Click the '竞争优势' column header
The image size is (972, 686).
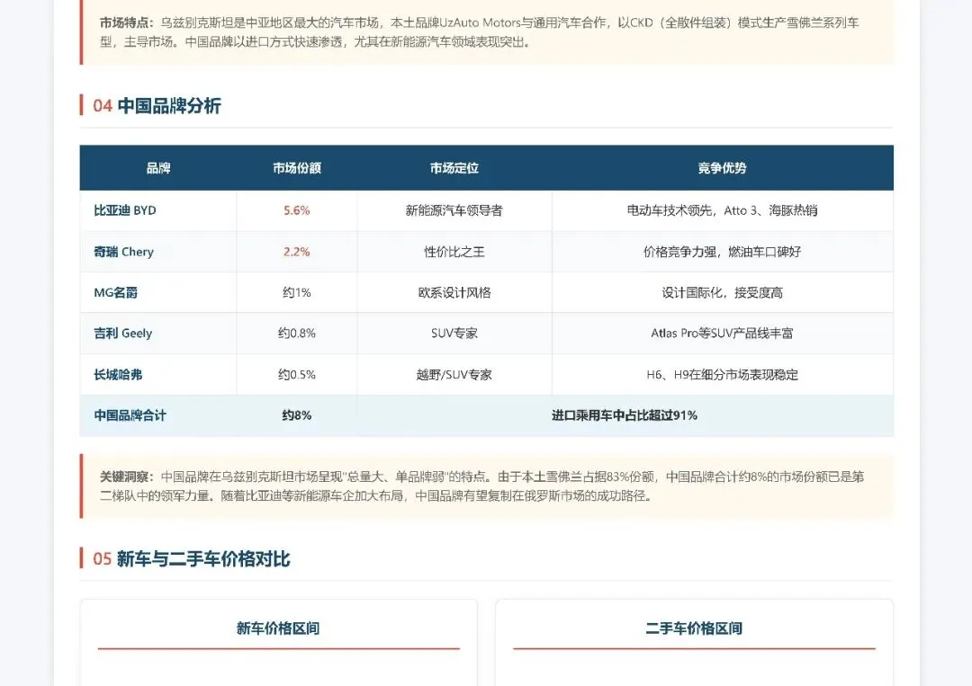722,168
